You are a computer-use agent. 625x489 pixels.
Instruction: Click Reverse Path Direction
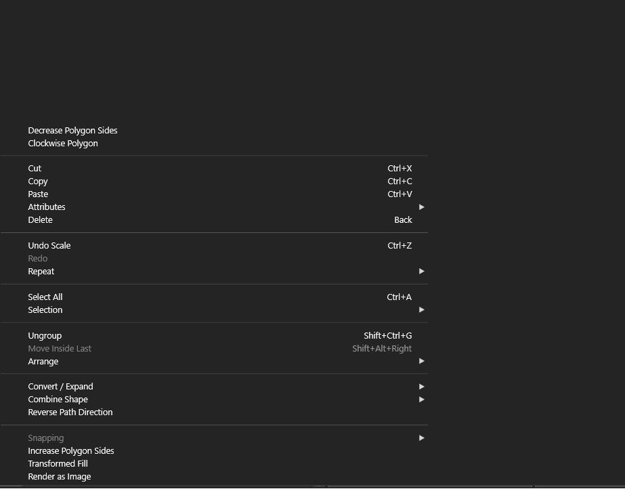pos(70,412)
